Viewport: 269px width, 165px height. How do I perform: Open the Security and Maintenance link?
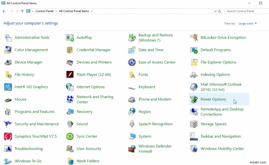pos(37,124)
